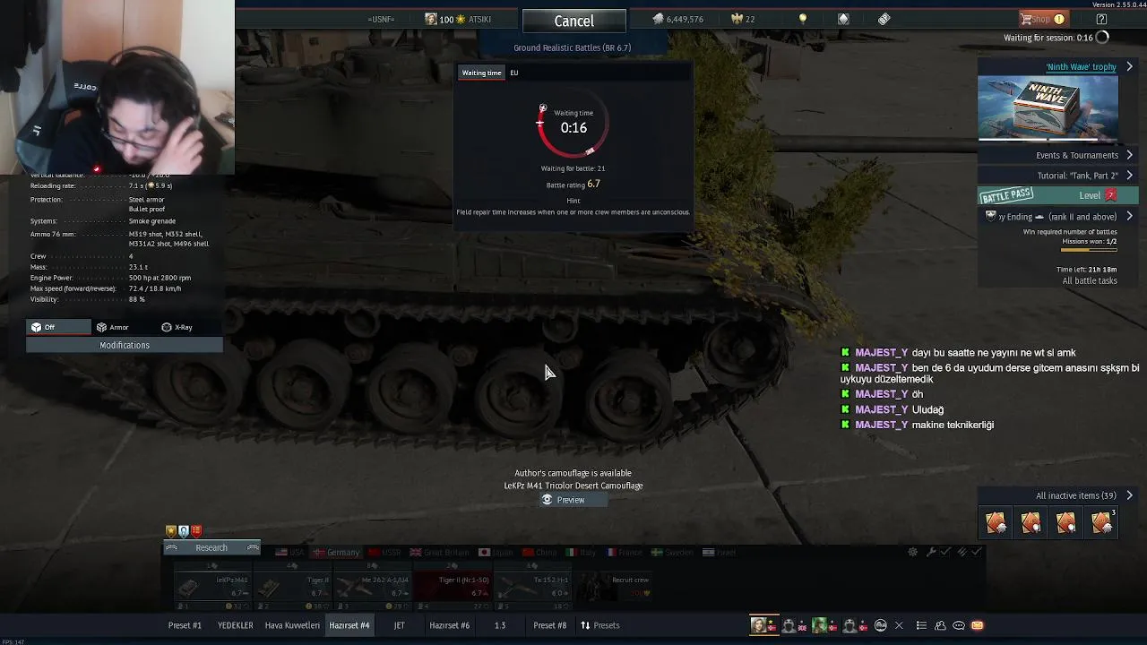
Task: Open the help question mark icon
Action: click(1101, 19)
